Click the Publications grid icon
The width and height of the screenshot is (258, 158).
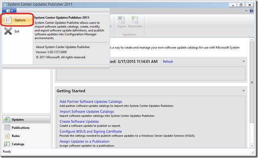[x=7, y=128]
